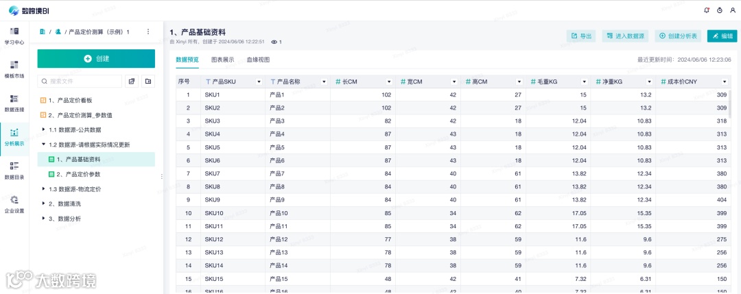The width and height of the screenshot is (741, 294).
Task: Click the 产品定价测算（示例）1 breadcrumb
Action: pyautogui.click(x=99, y=32)
